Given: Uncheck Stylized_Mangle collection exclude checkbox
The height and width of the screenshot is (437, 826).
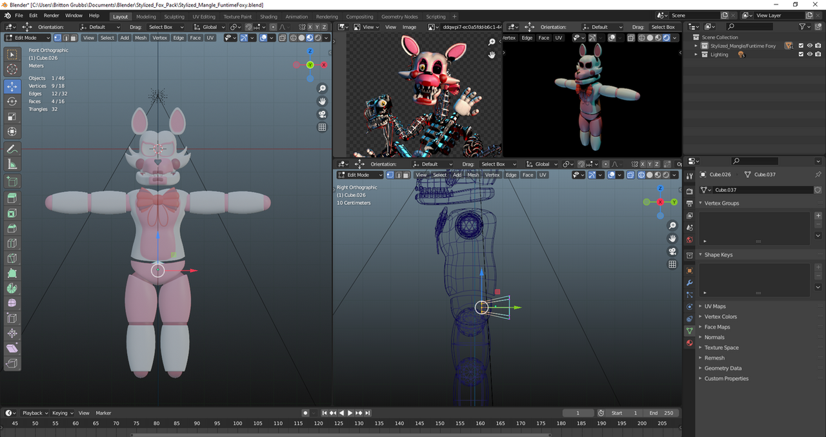Looking at the screenshot, I should pos(801,46).
